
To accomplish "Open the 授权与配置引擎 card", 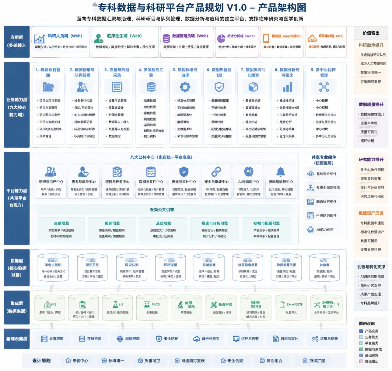I will coord(266,229).
